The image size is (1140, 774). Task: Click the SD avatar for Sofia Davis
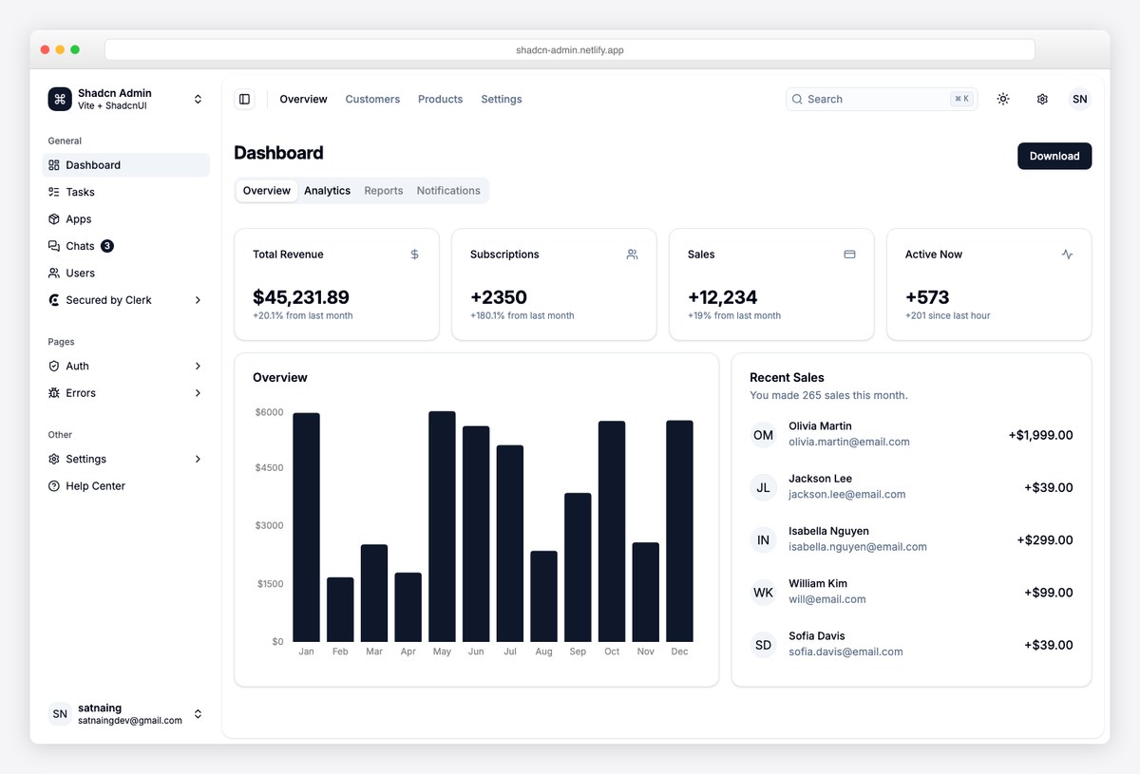(x=764, y=645)
